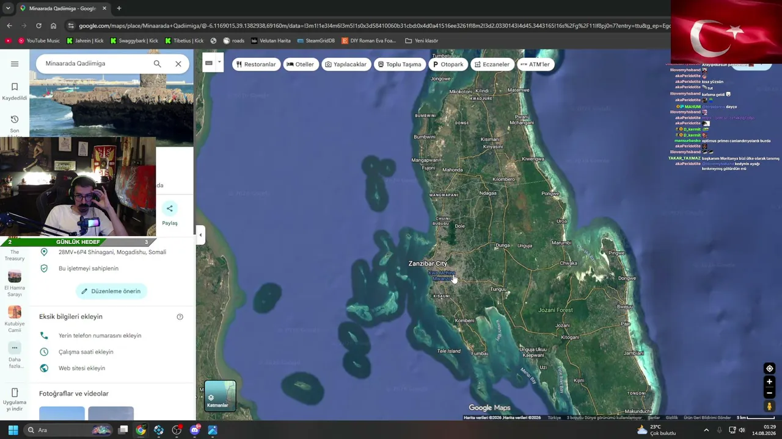Click Web sitesi ekleyin

[82, 368]
